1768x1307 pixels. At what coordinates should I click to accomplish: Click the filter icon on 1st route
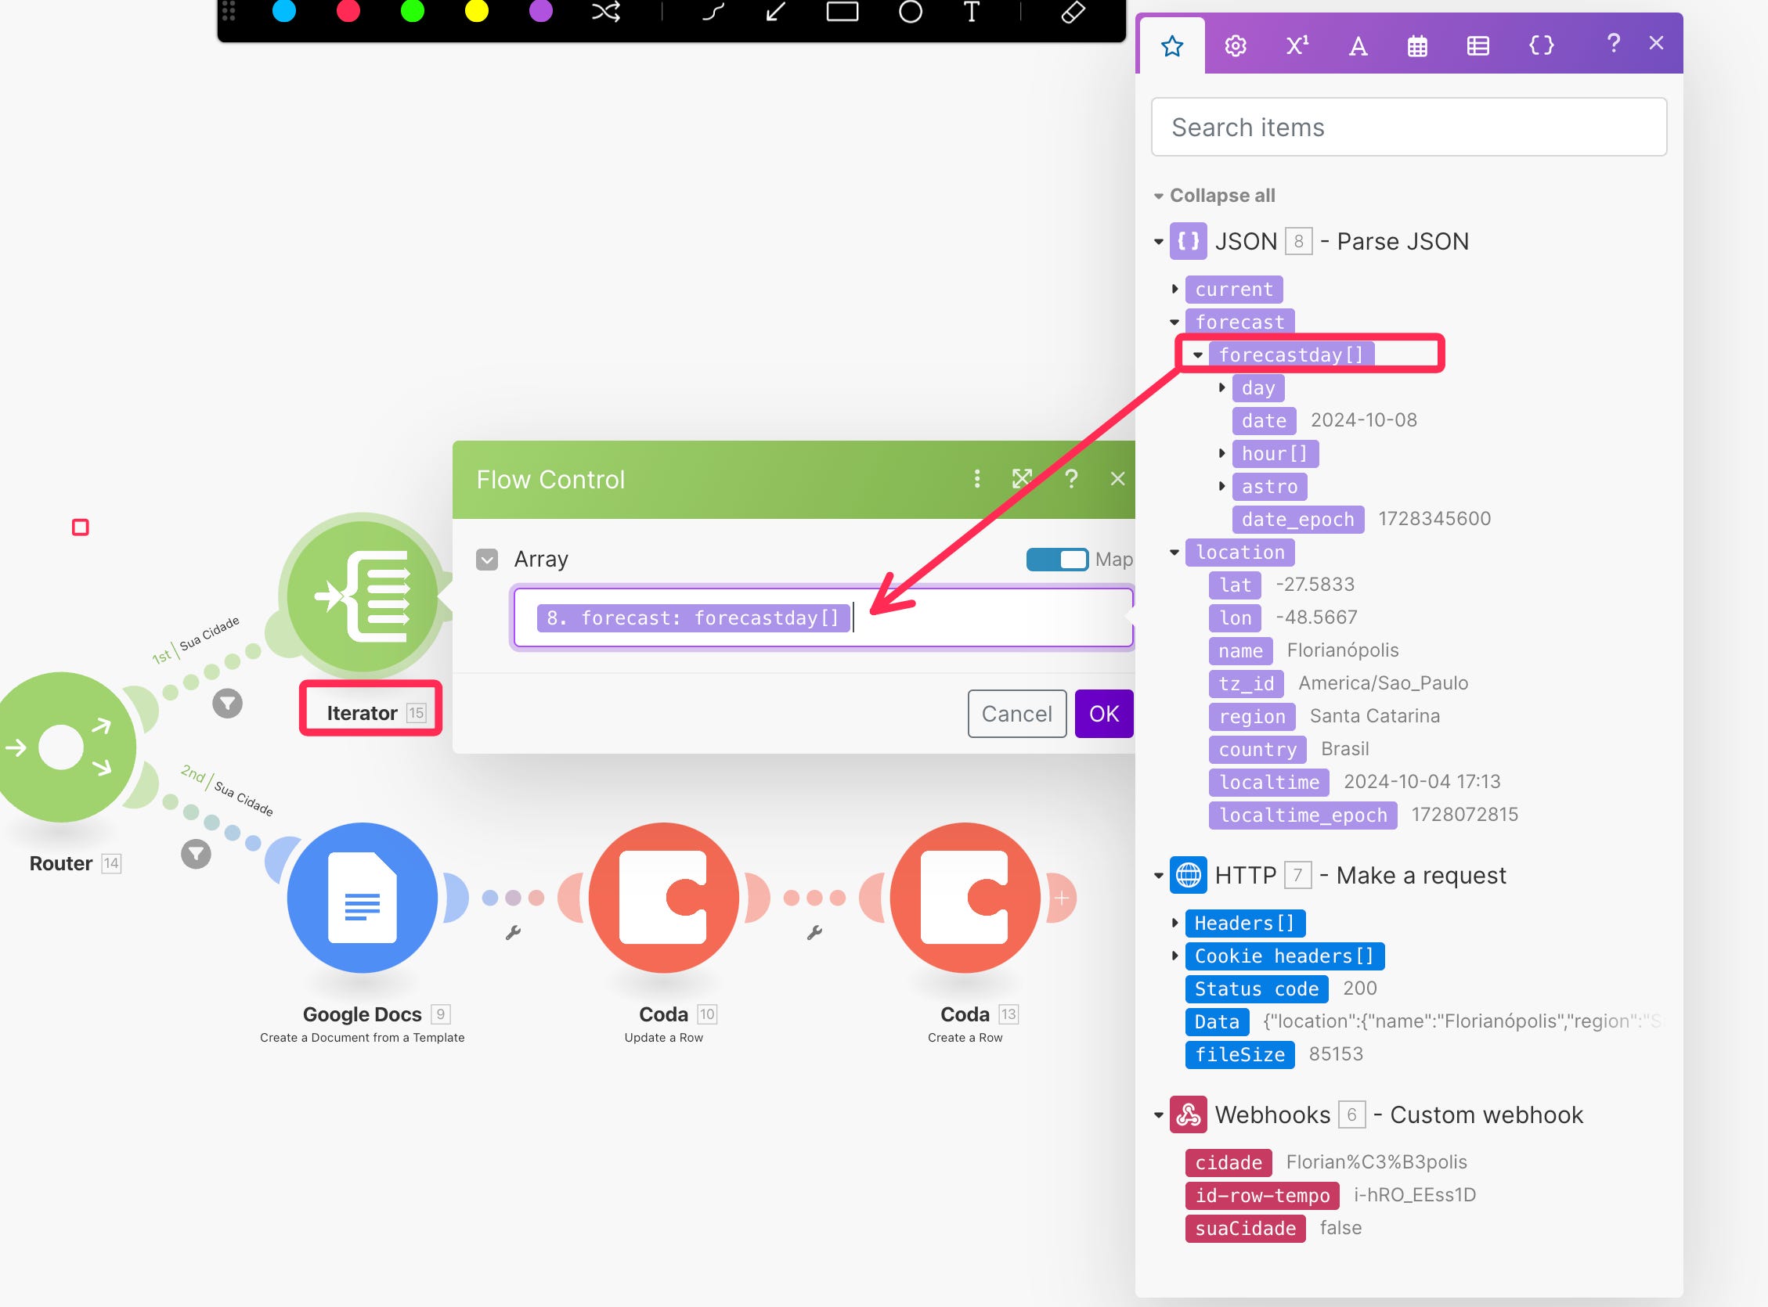click(x=227, y=703)
